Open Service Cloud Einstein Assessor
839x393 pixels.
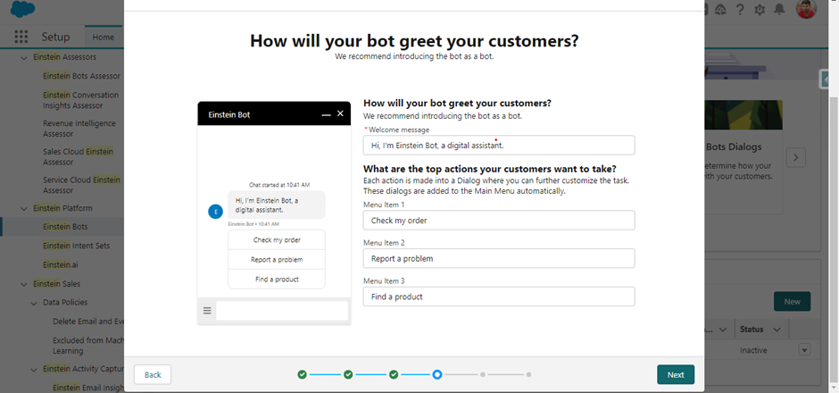[x=81, y=185]
